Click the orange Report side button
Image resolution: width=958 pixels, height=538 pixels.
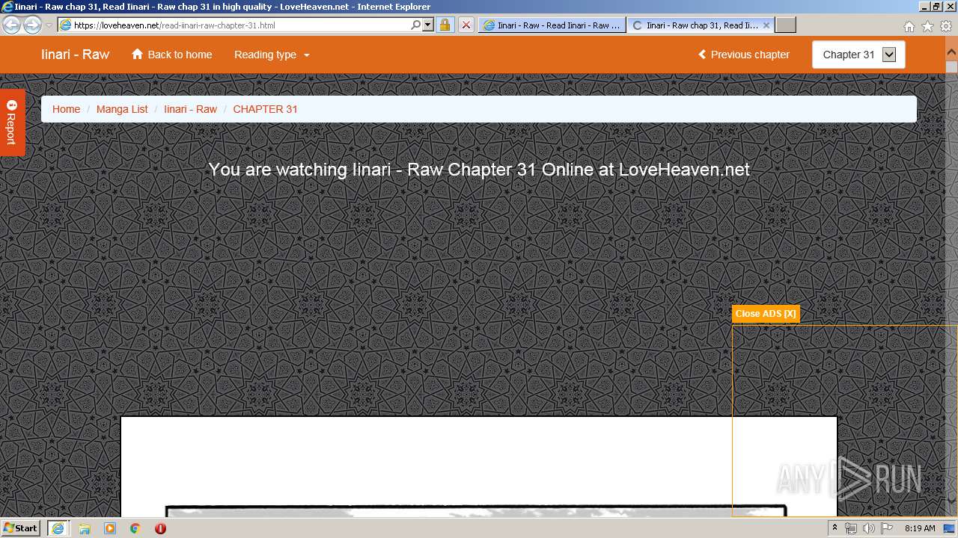12,123
